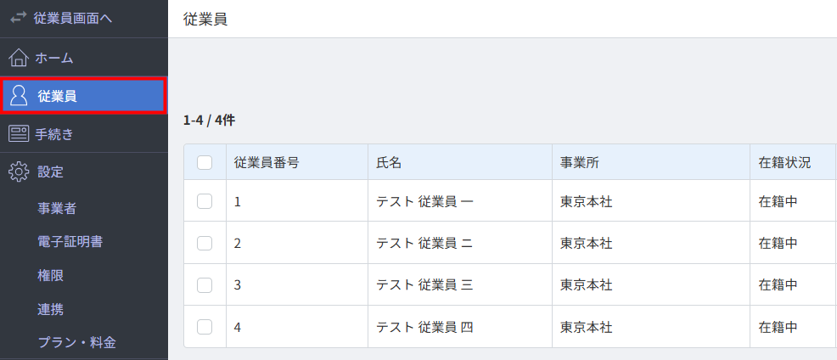
Task: Click the 在籍状況 column header
Action: 784,162
